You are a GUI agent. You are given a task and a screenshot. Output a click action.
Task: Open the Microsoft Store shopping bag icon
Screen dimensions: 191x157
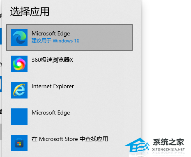pyautogui.click(x=19, y=143)
